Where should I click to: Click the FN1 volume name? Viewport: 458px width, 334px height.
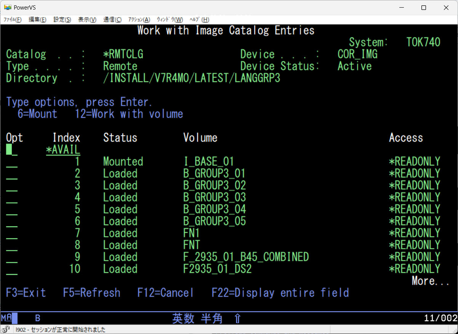coord(192,233)
